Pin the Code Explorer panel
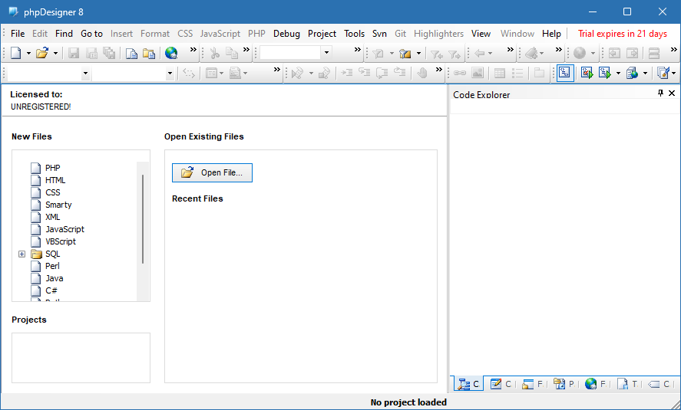This screenshot has width=681, height=410. click(660, 93)
